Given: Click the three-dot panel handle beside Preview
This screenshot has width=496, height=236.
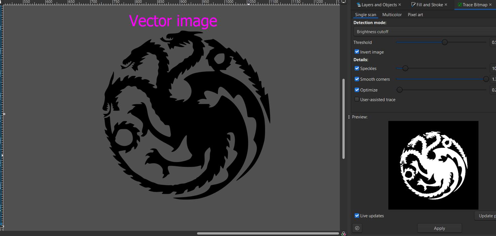Looking at the screenshot, I should 349,117.
